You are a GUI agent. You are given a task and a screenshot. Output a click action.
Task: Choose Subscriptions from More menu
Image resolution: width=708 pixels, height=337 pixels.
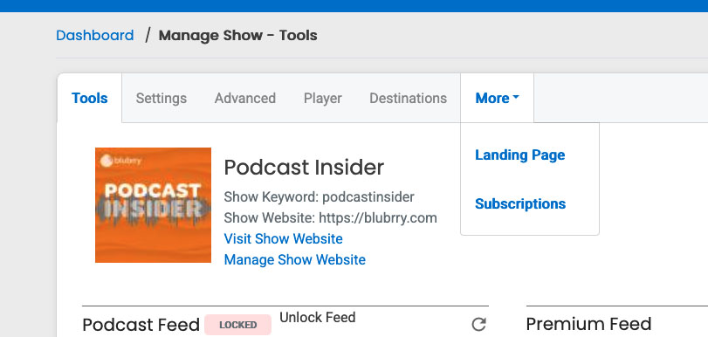(x=520, y=203)
